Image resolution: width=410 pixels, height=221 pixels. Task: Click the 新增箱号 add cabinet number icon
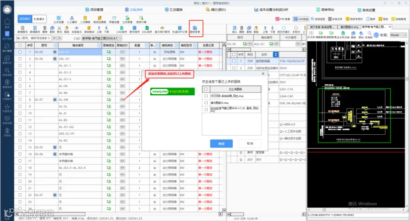coord(35,29)
